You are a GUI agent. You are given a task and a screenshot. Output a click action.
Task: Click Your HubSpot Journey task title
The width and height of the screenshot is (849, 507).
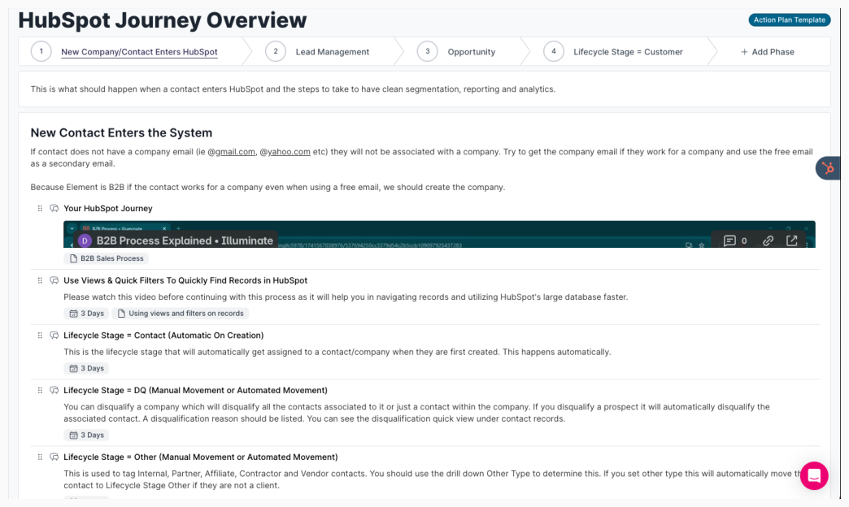click(107, 208)
